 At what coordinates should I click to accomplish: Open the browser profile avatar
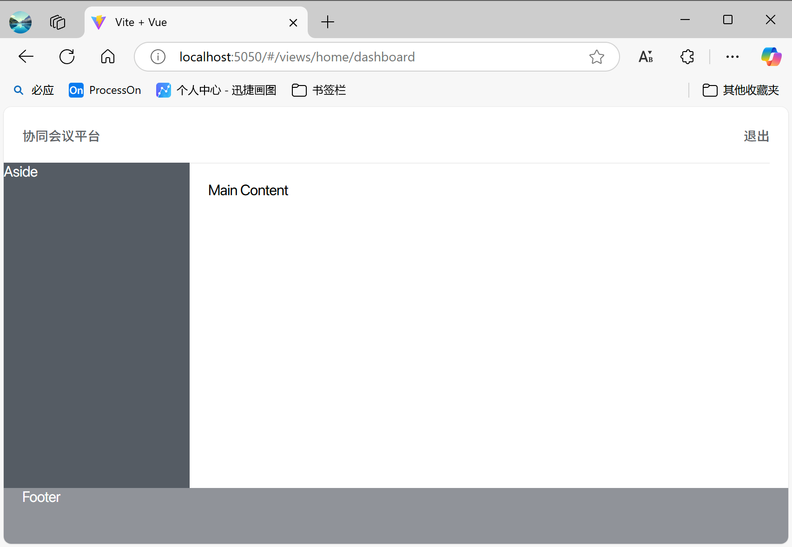(x=20, y=22)
